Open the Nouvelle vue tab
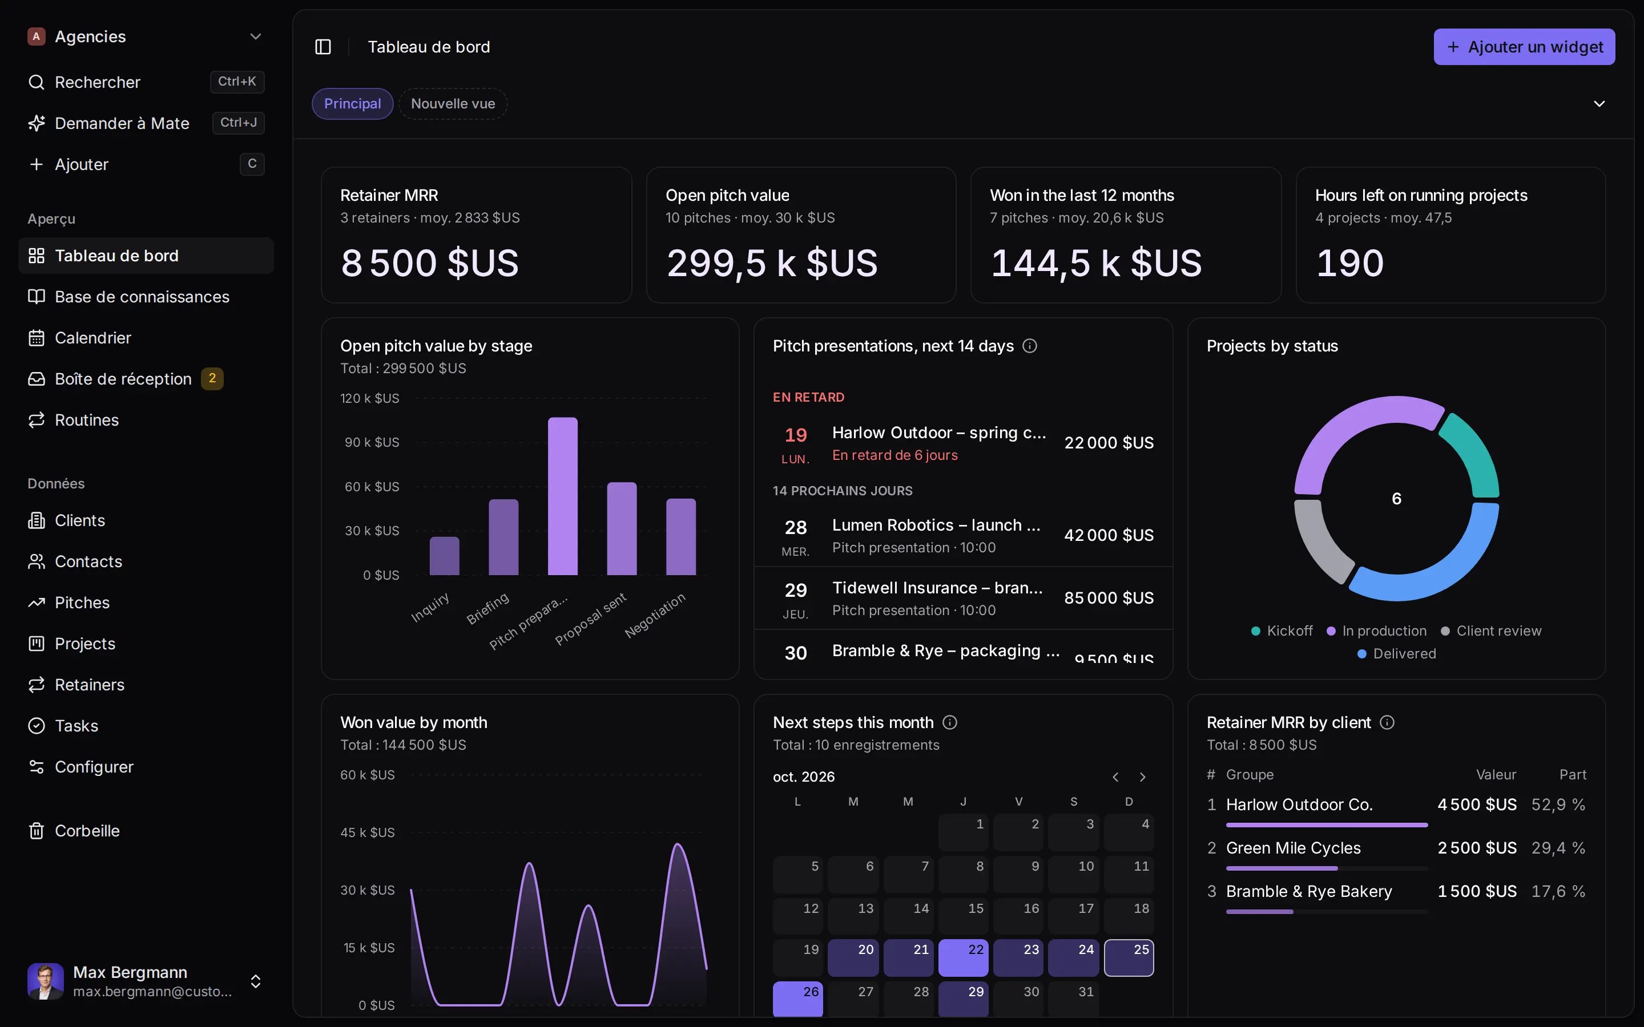Screen dimensions: 1644x1027 [453, 104]
